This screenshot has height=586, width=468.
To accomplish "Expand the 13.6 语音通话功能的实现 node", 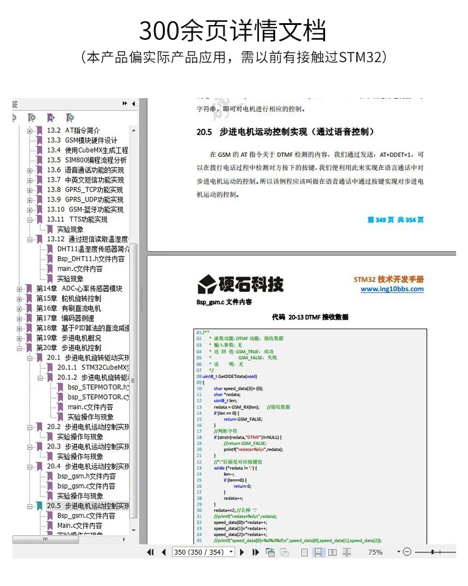I will [x=30, y=171].
